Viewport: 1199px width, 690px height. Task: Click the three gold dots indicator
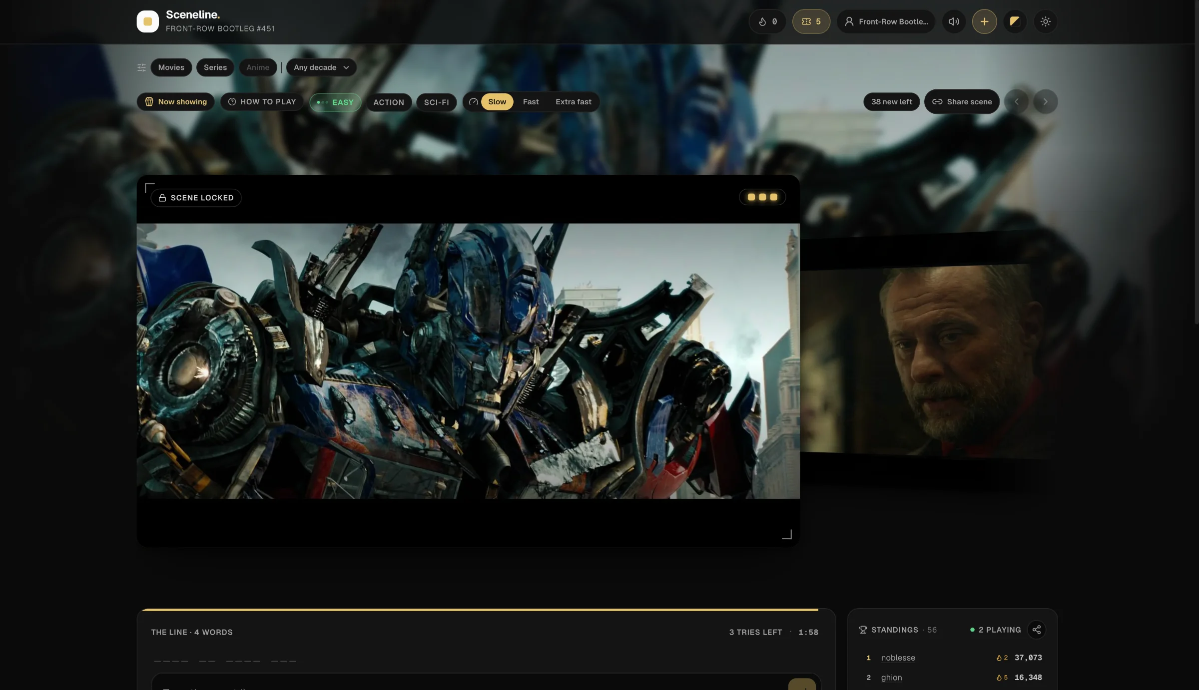pos(762,197)
